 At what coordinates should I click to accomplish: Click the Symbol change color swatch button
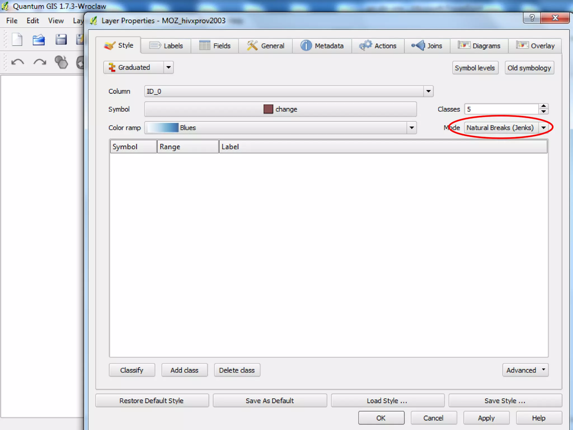pyautogui.click(x=280, y=109)
